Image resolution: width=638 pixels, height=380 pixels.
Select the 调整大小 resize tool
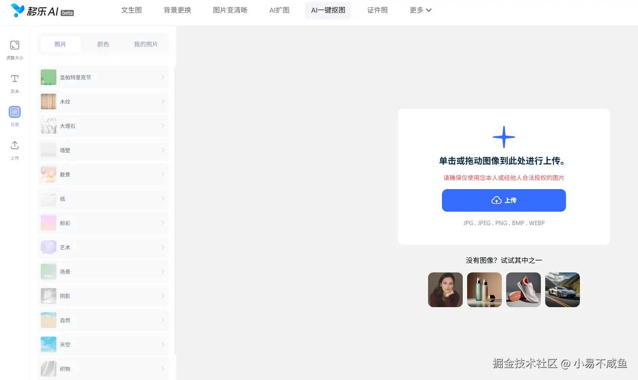[15, 50]
